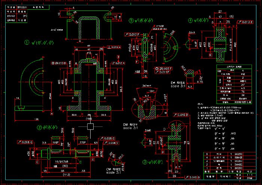Click the 34° angle dimension on groove detail
Image resolution: width=262 pixels, height=185 pixels.
click(x=145, y=85)
